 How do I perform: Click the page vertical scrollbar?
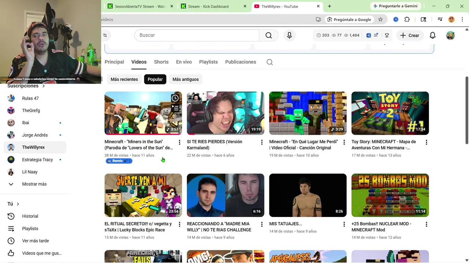[x=467, y=110]
